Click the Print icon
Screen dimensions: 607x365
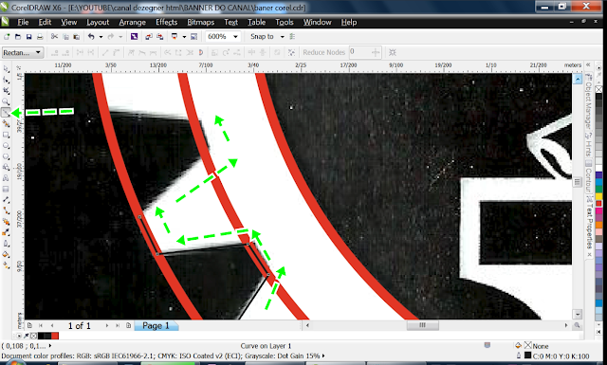pyautogui.click(x=40, y=37)
